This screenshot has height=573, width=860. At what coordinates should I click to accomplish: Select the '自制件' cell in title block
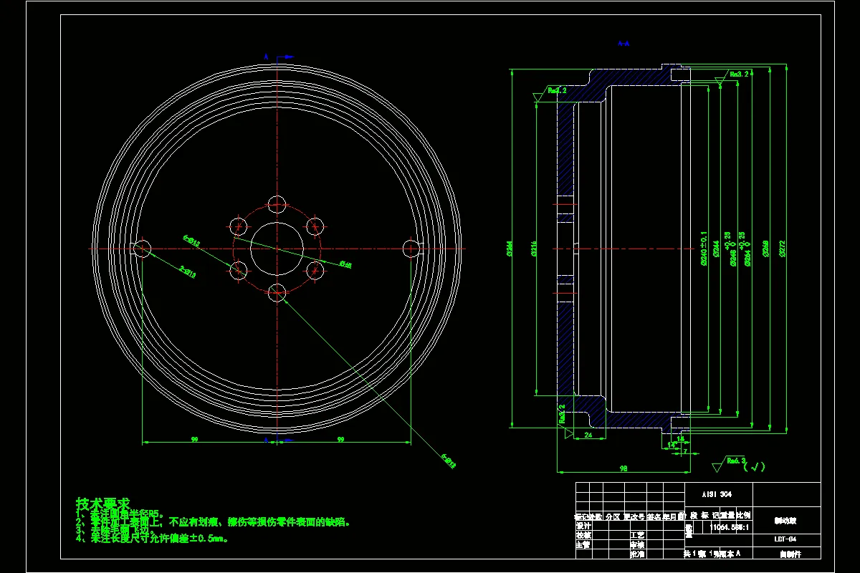coord(787,554)
